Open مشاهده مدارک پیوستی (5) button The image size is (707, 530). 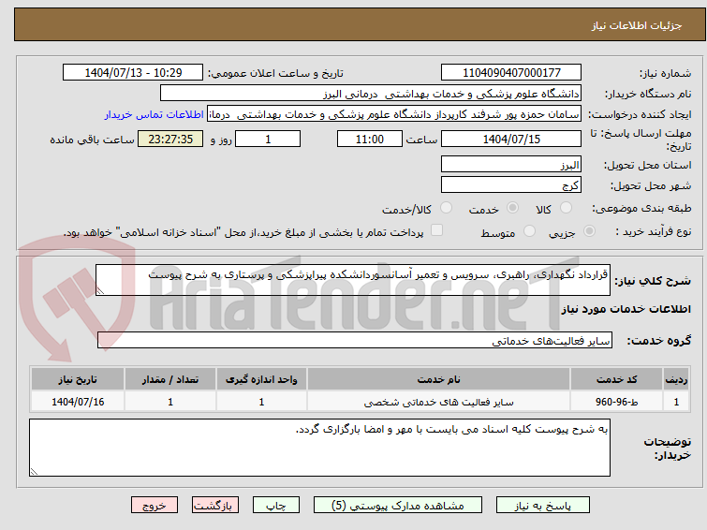click(x=398, y=506)
